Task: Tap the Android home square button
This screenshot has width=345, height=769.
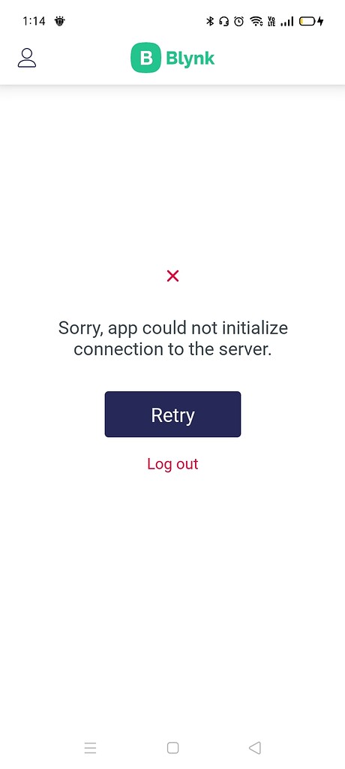Action: [x=172, y=748]
